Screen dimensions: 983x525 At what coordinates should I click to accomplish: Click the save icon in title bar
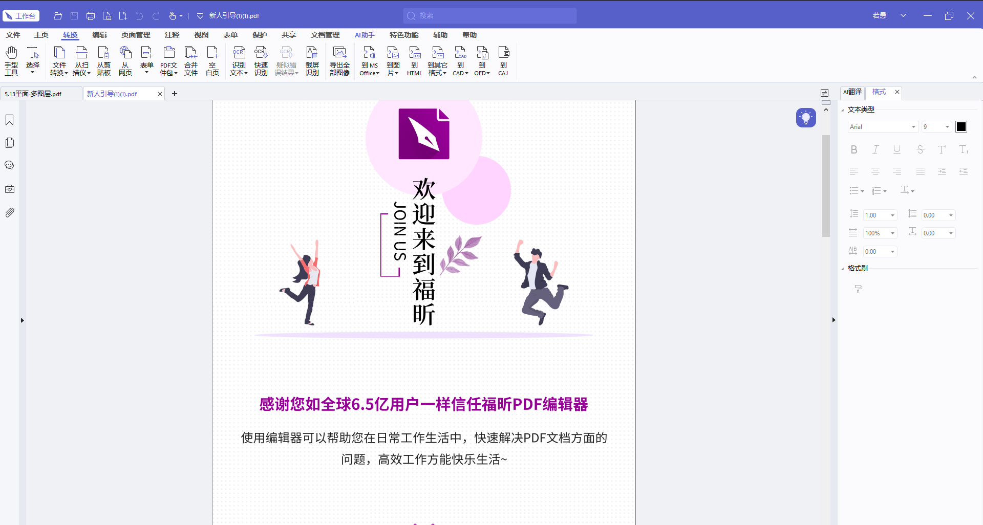point(74,16)
